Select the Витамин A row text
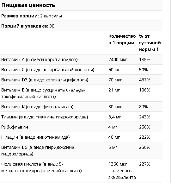This screenshot has height=183, width=171. 40,60
